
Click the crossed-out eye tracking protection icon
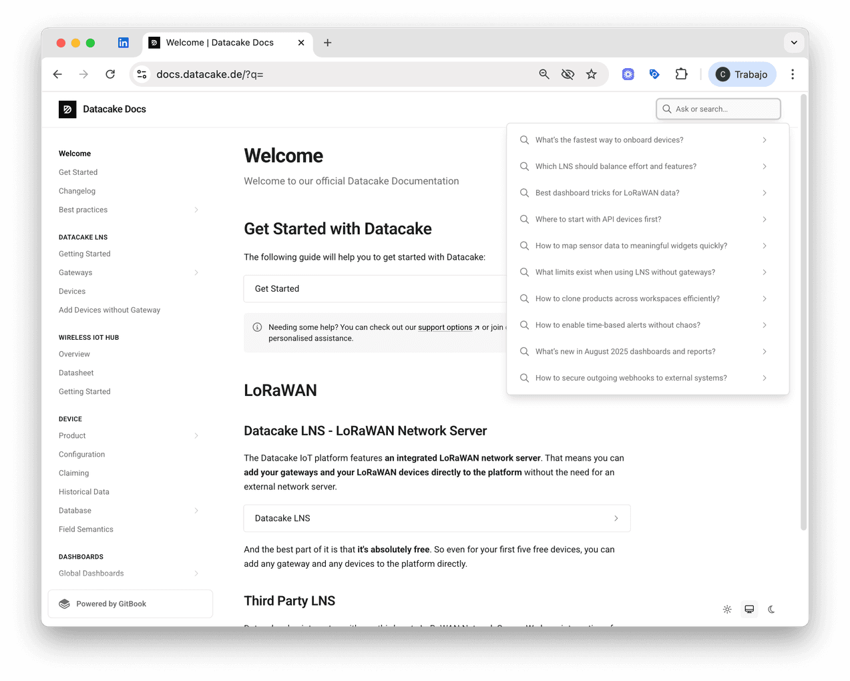(x=568, y=74)
